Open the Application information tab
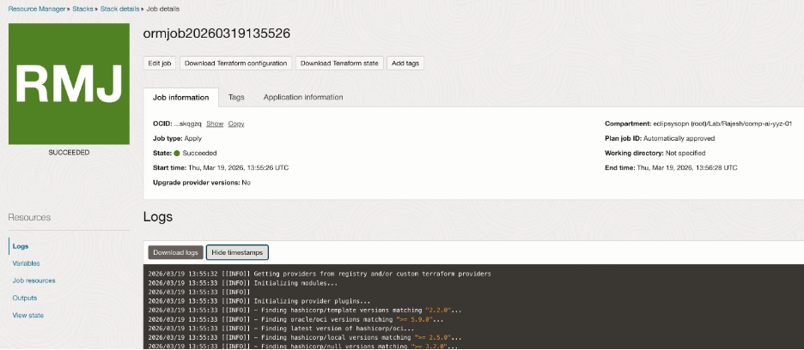 click(x=303, y=98)
